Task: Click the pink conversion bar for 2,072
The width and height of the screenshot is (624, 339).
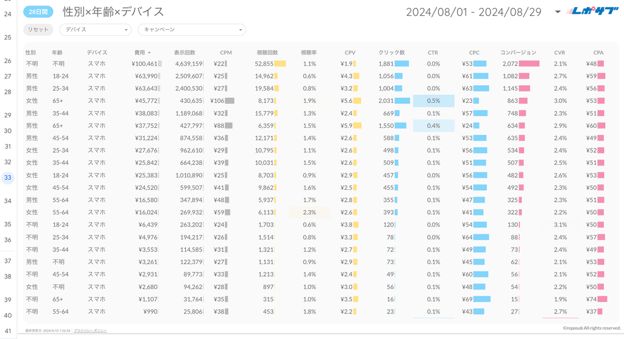Action: click(529, 64)
